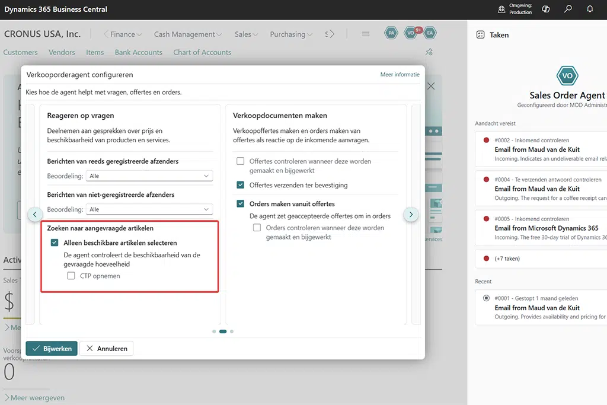Open the PA agent hexagon icon

tap(391, 33)
